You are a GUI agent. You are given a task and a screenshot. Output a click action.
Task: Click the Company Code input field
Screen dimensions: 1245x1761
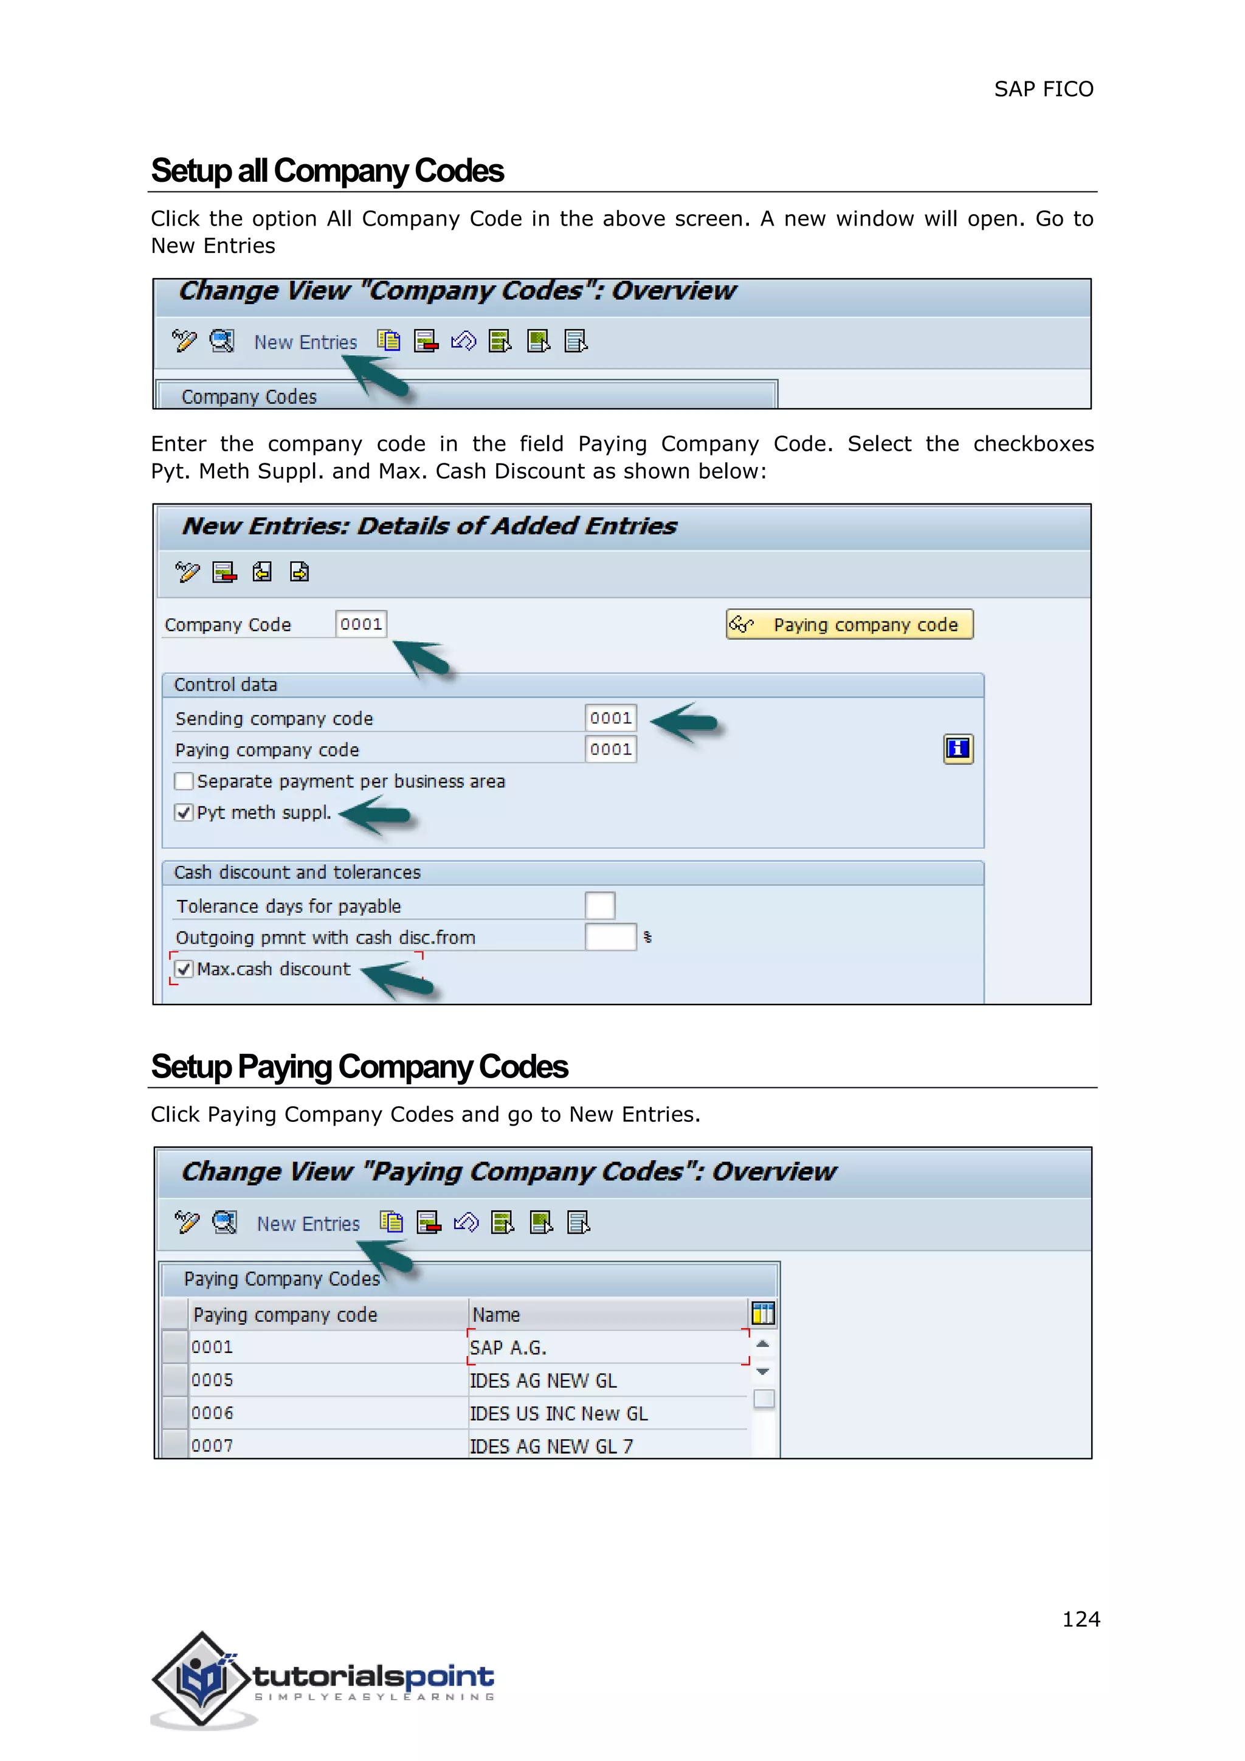[361, 624]
